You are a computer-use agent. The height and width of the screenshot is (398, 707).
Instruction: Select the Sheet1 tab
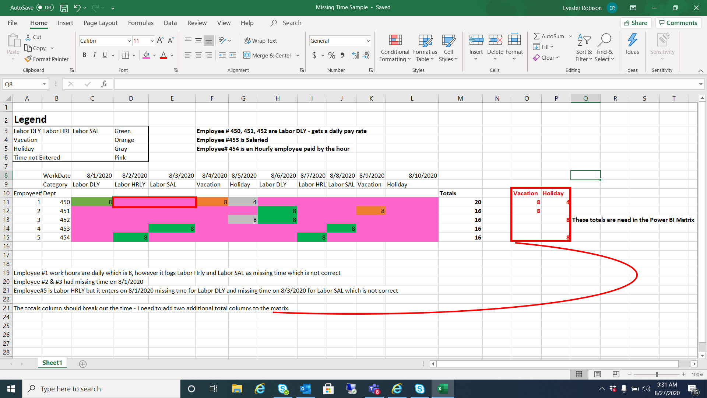point(52,363)
